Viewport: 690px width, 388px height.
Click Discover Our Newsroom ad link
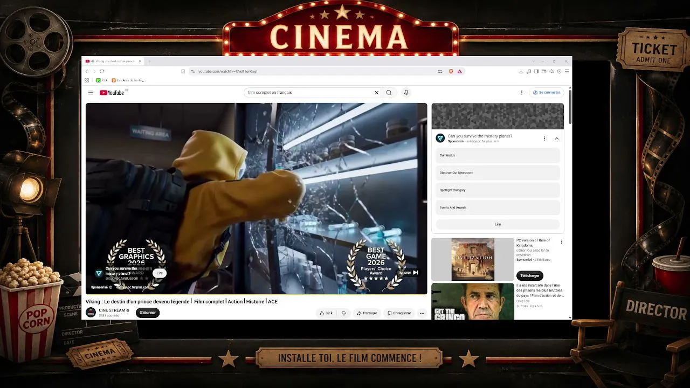[x=498, y=172]
